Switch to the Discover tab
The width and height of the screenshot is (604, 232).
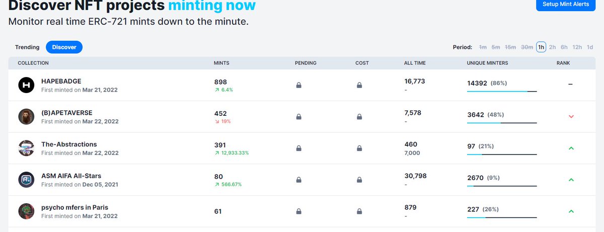point(64,47)
